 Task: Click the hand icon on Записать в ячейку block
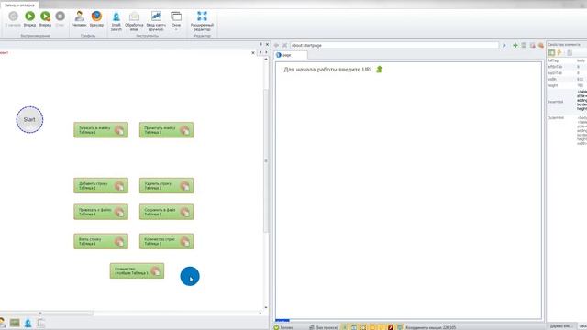119,130
